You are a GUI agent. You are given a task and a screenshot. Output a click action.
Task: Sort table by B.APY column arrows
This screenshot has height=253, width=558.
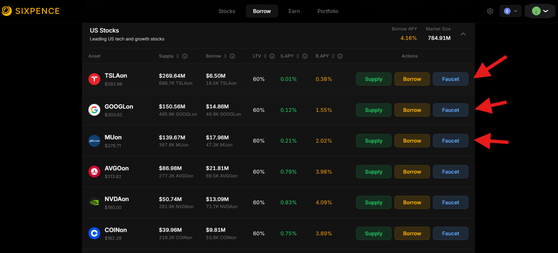coord(333,56)
